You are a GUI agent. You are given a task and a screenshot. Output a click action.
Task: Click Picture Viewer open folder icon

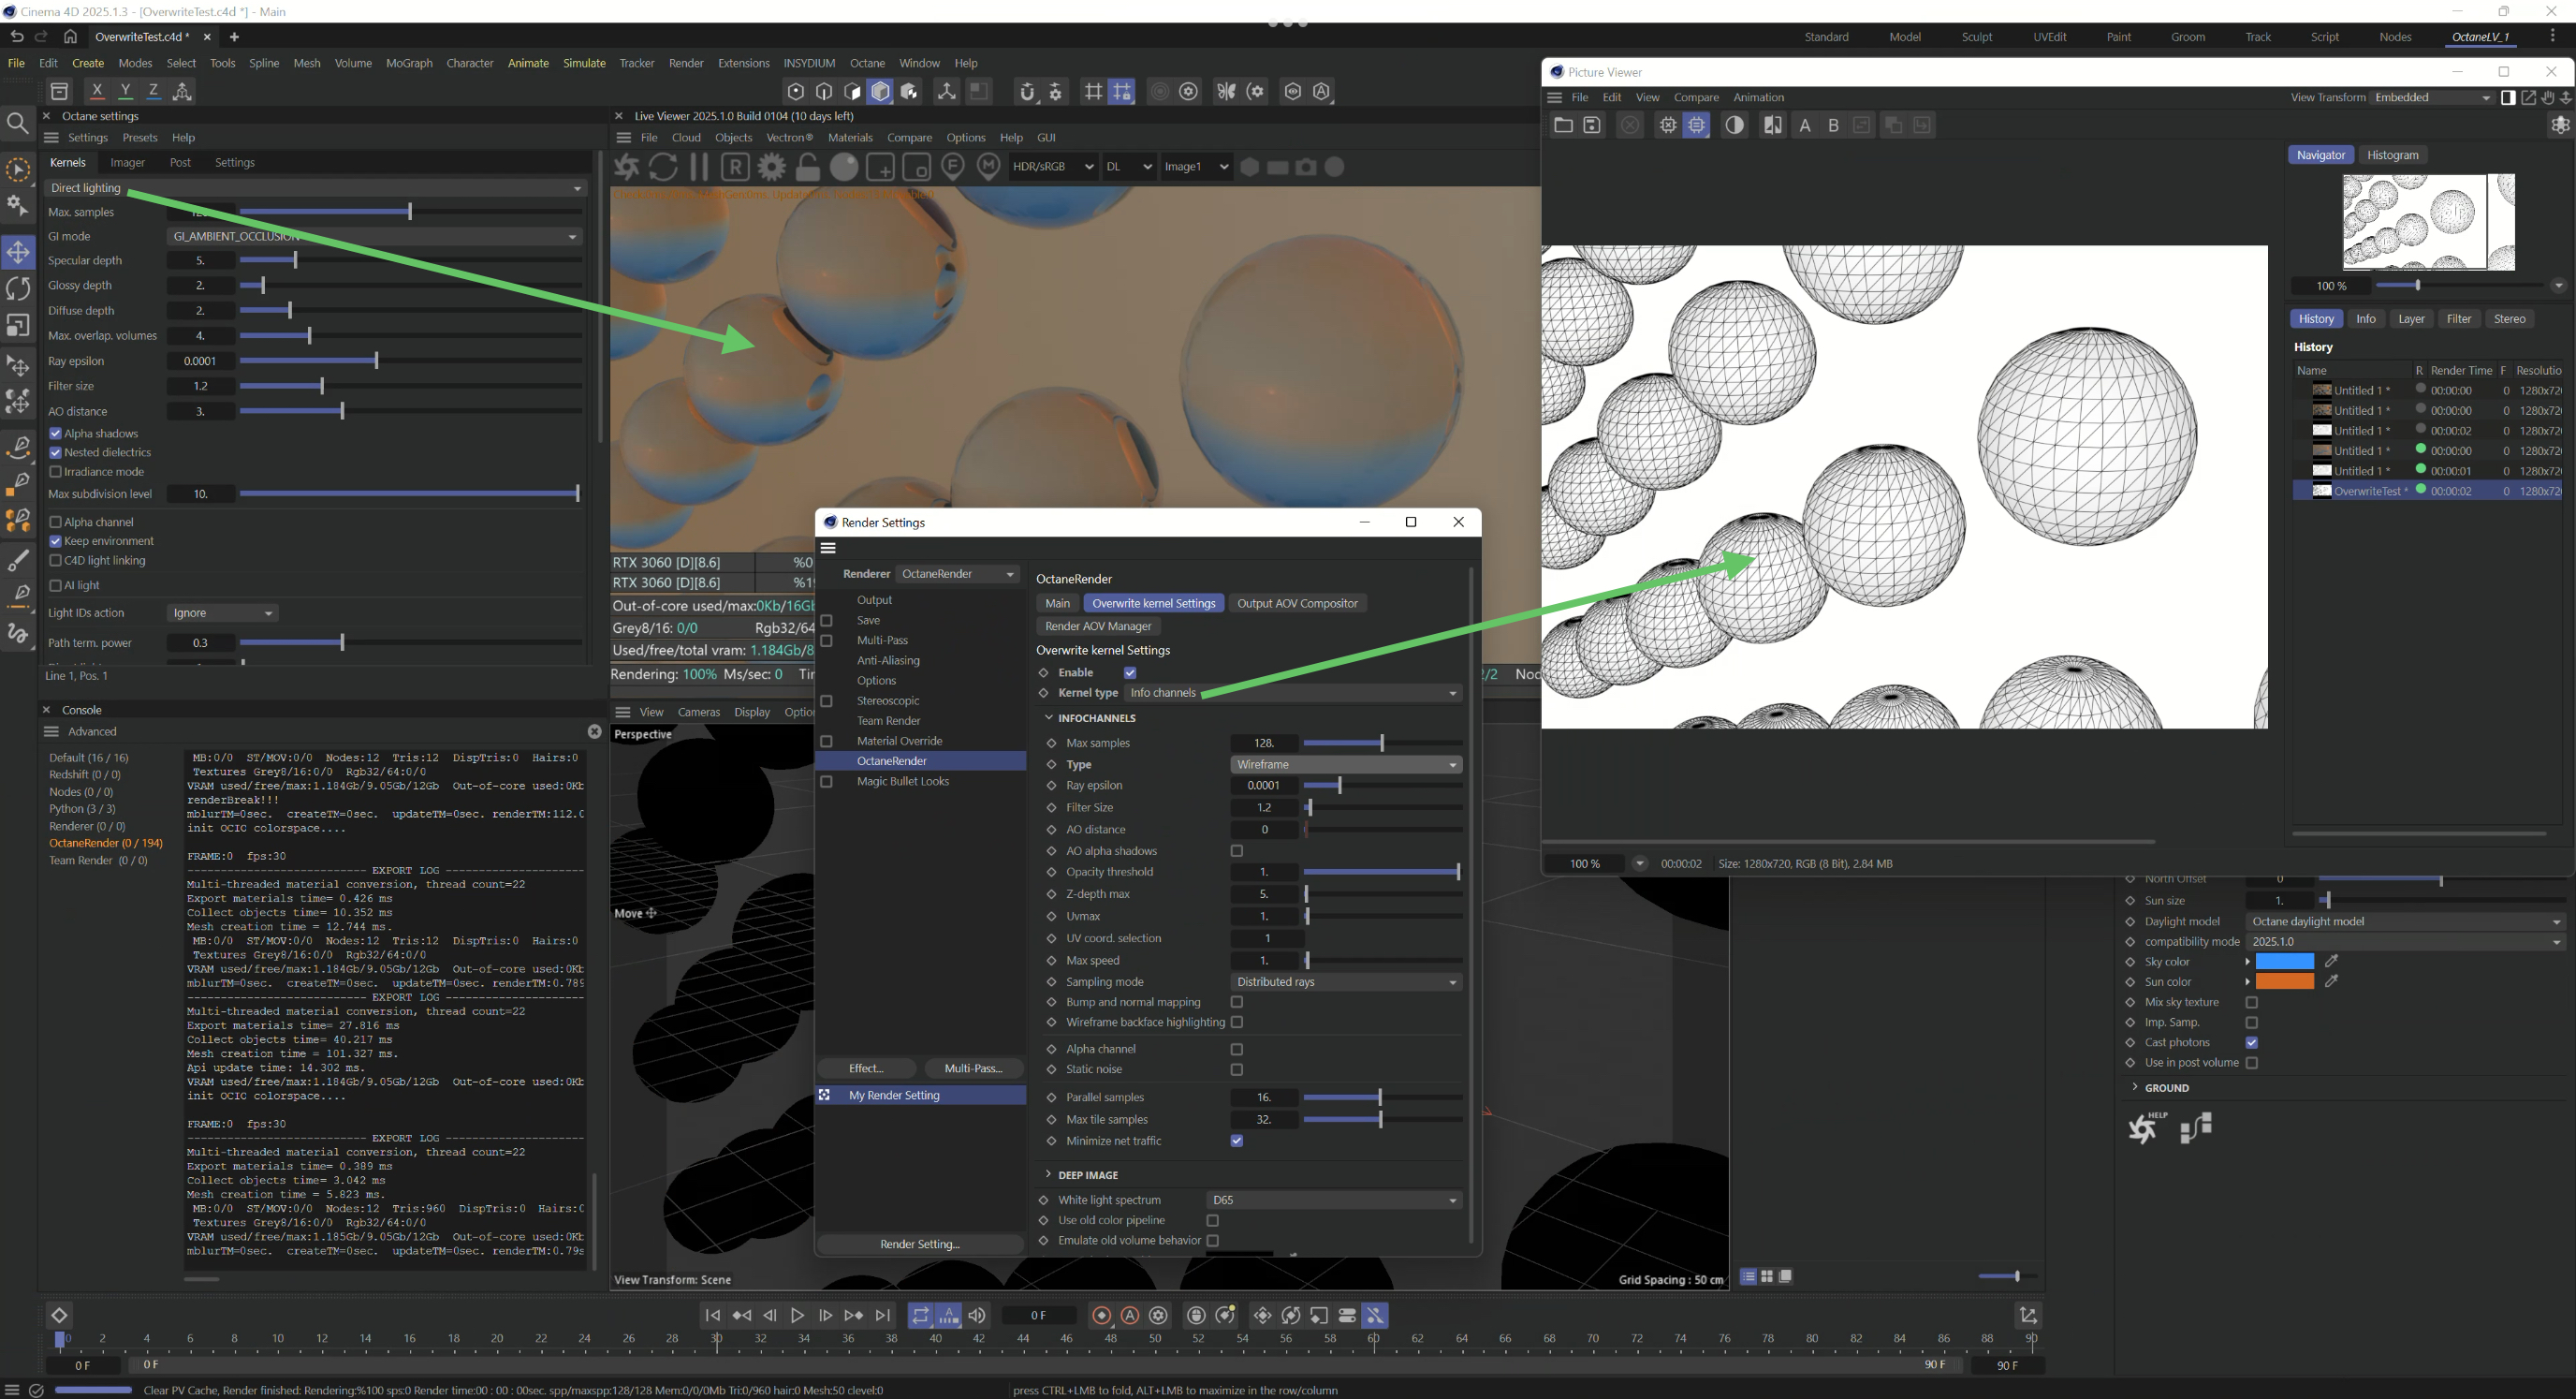click(1563, 125)
